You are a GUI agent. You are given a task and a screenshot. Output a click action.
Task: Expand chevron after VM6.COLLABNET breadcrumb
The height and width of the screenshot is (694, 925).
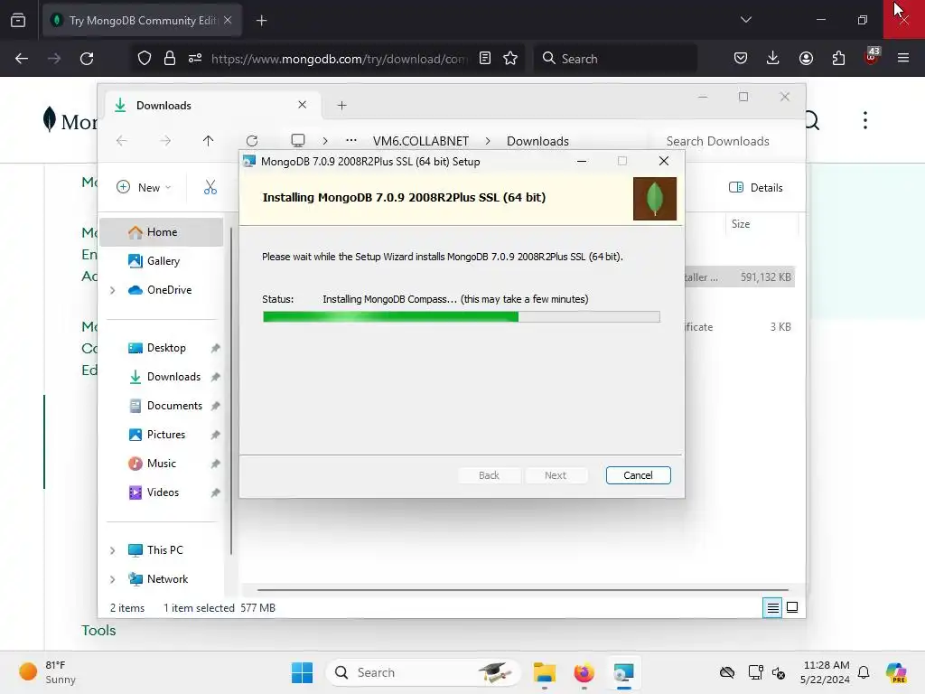488,141
